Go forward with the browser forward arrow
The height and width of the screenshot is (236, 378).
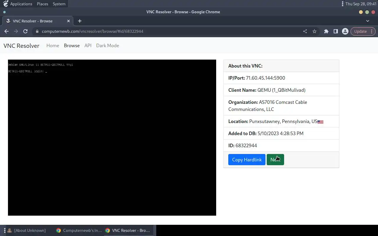click(x=16, y=31)
